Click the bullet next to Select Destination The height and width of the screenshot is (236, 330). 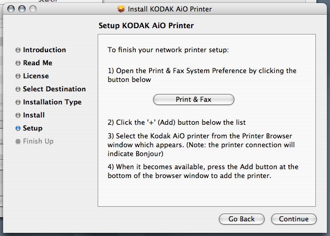coord(18,89)
